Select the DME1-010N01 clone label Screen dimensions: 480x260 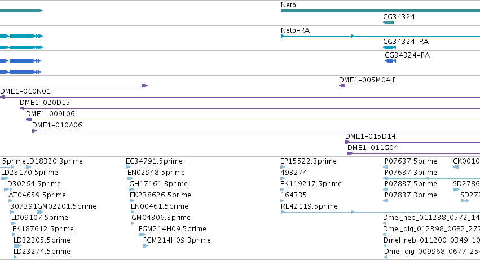point(25,91)
